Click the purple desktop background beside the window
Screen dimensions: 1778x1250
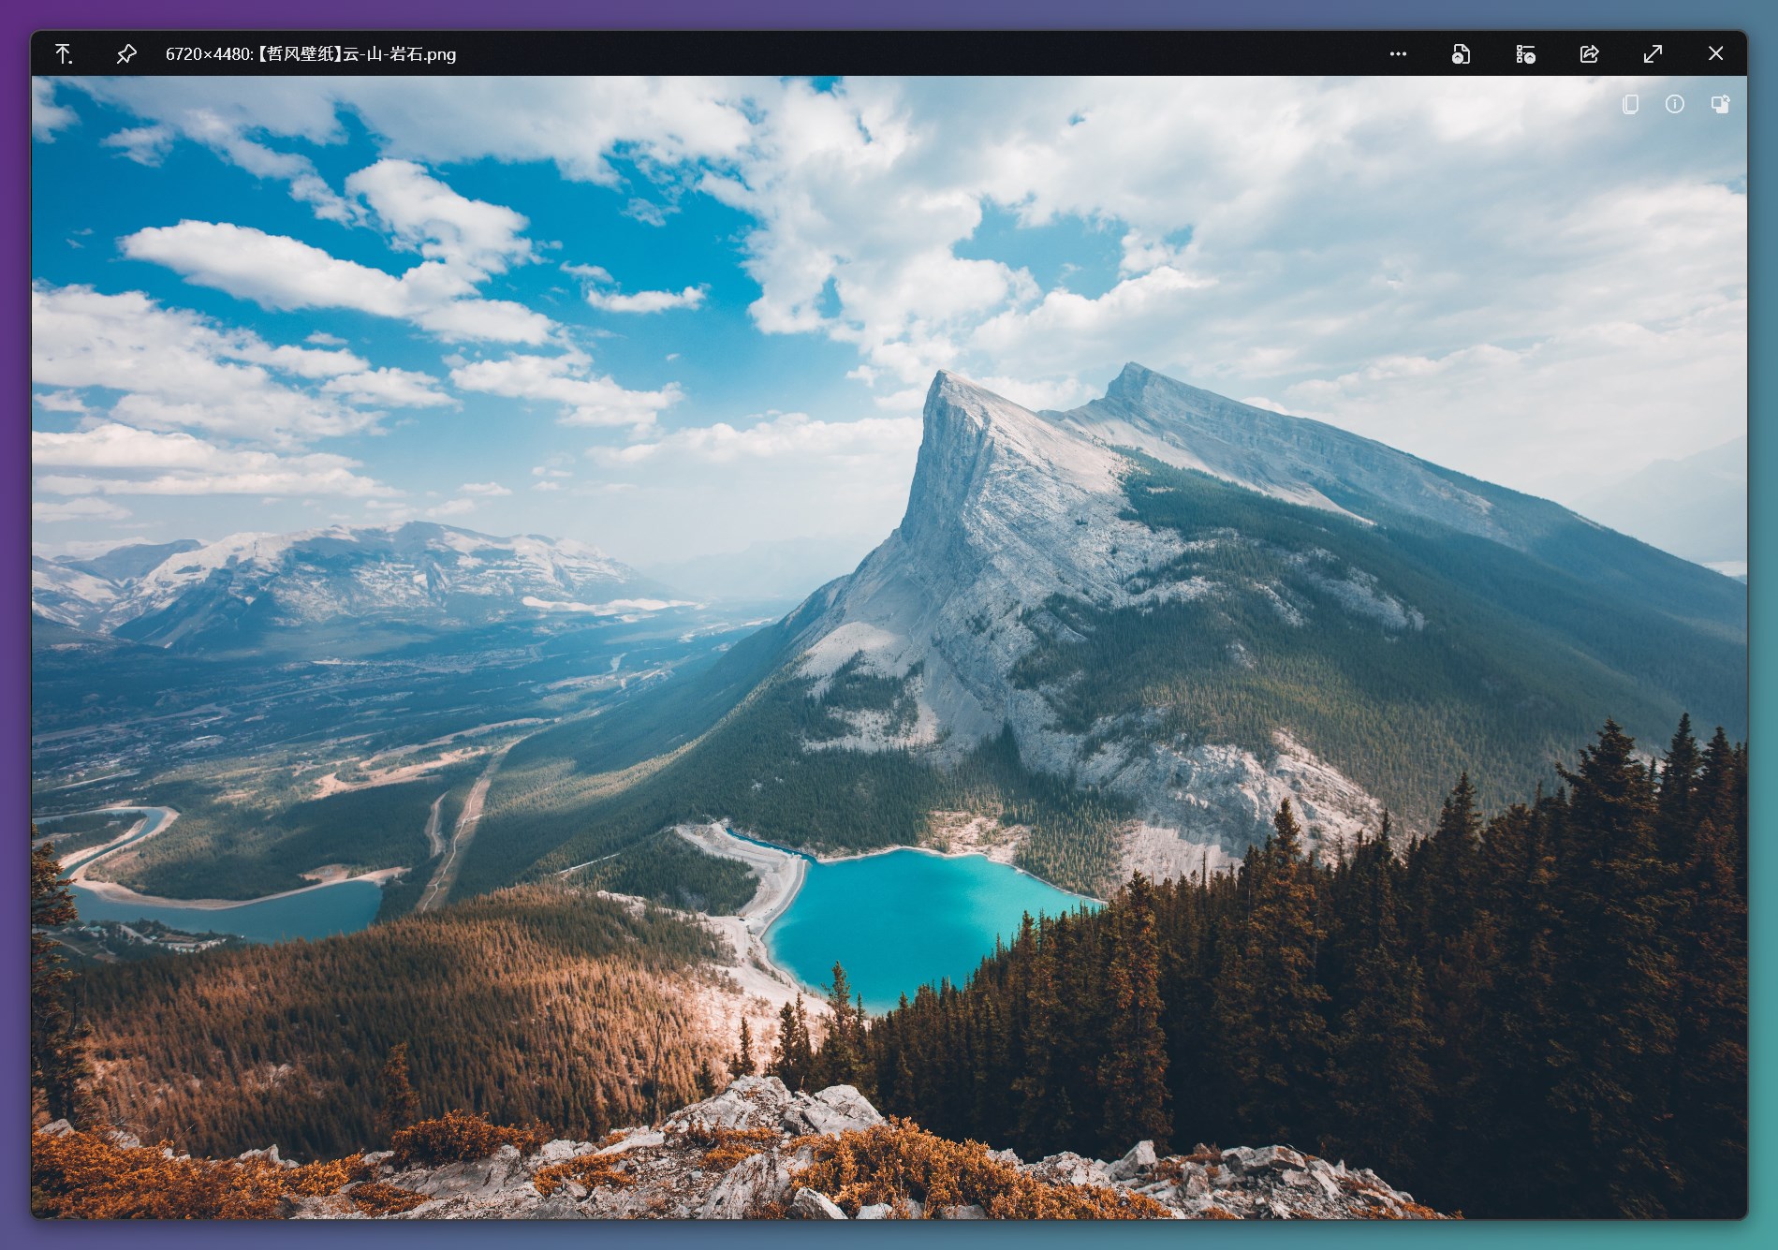[x=11, y=625]
